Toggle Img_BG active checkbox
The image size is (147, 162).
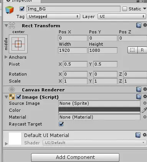coord(22,9)
